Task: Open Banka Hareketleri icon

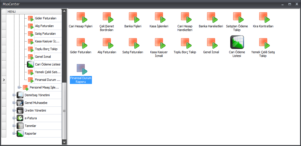Action: (x=212, y=18)
